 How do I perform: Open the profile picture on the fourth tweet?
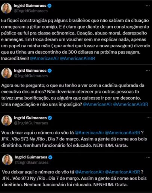tap(7, 160)
